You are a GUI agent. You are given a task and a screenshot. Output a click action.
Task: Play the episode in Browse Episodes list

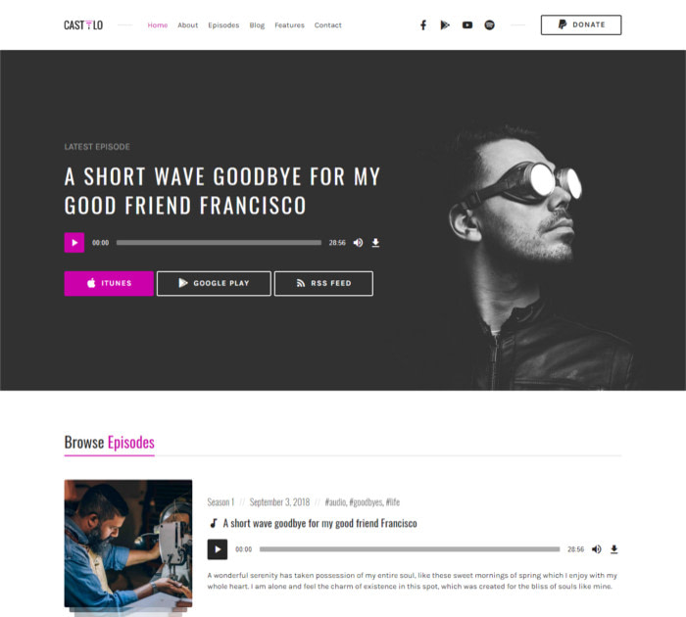[x=218, y=549]
